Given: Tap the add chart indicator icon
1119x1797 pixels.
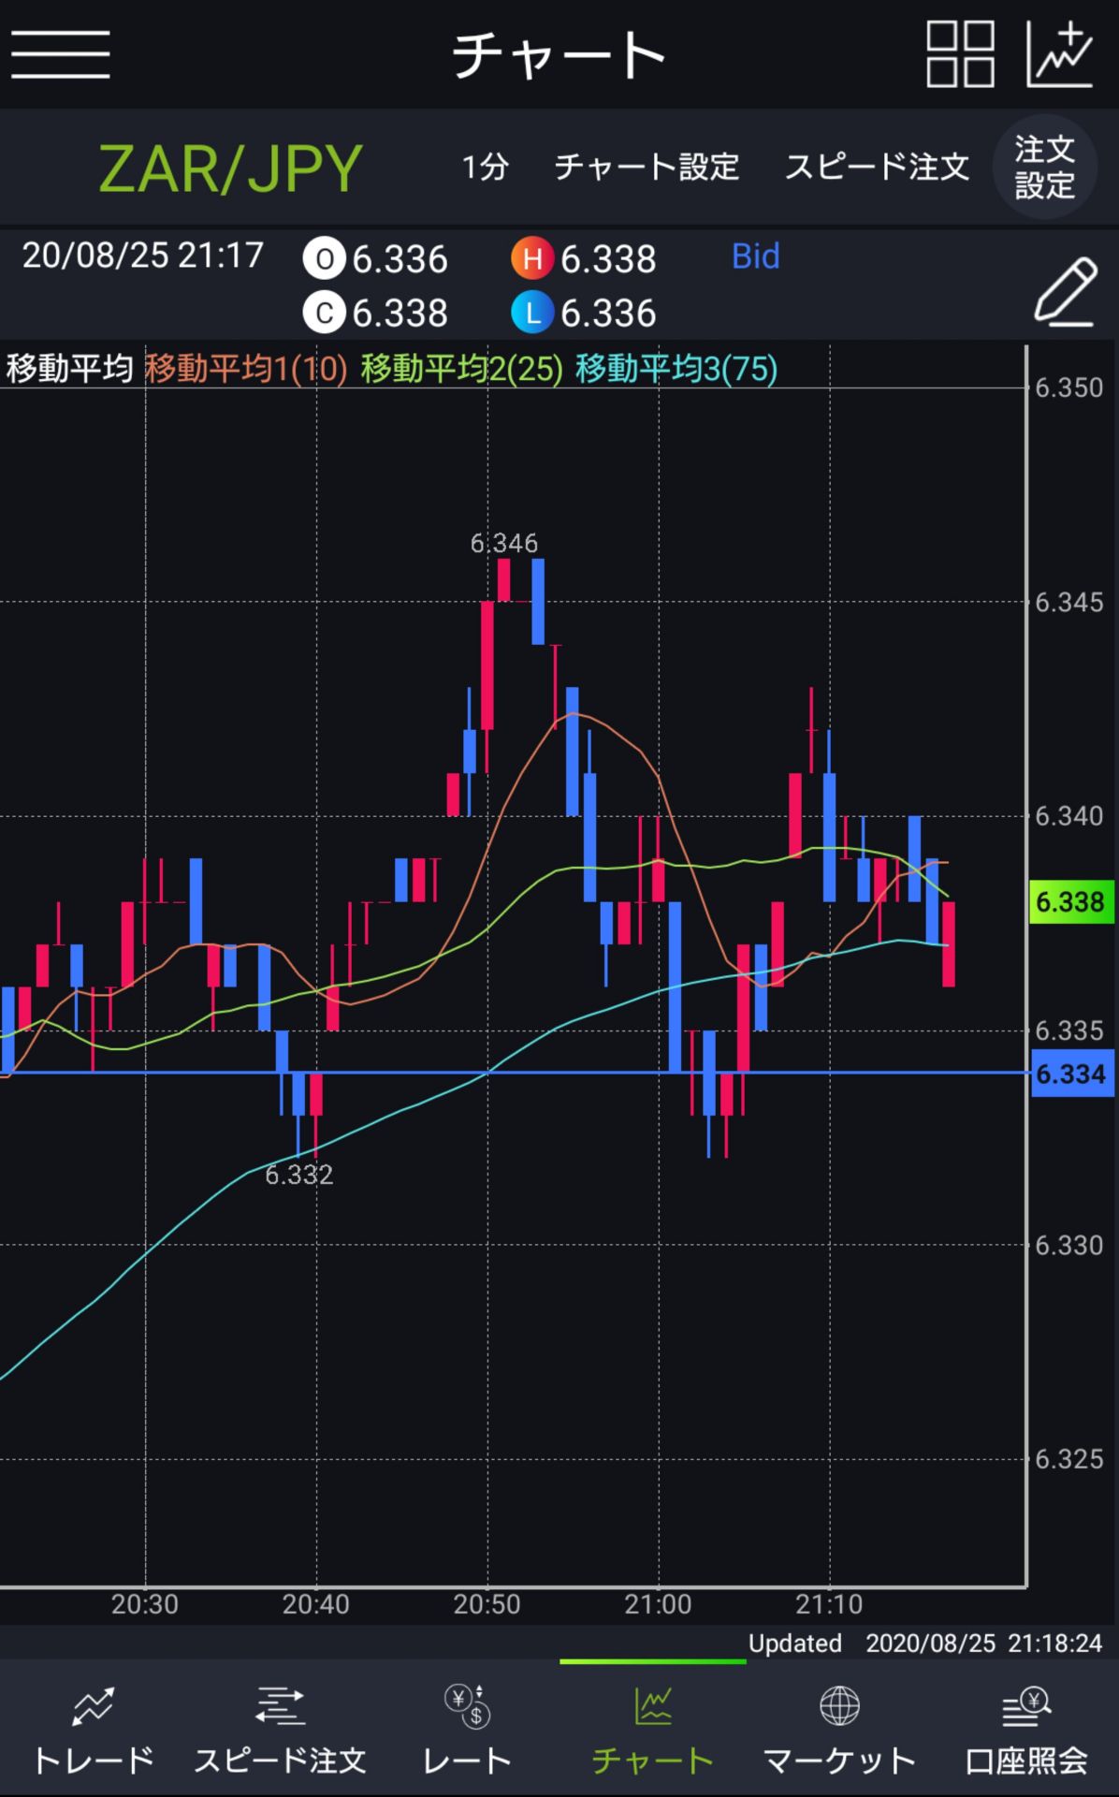Looking at the screenshot, I should [1059, 54].
